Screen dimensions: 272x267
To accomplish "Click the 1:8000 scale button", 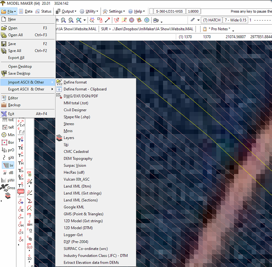I will 193,11.
